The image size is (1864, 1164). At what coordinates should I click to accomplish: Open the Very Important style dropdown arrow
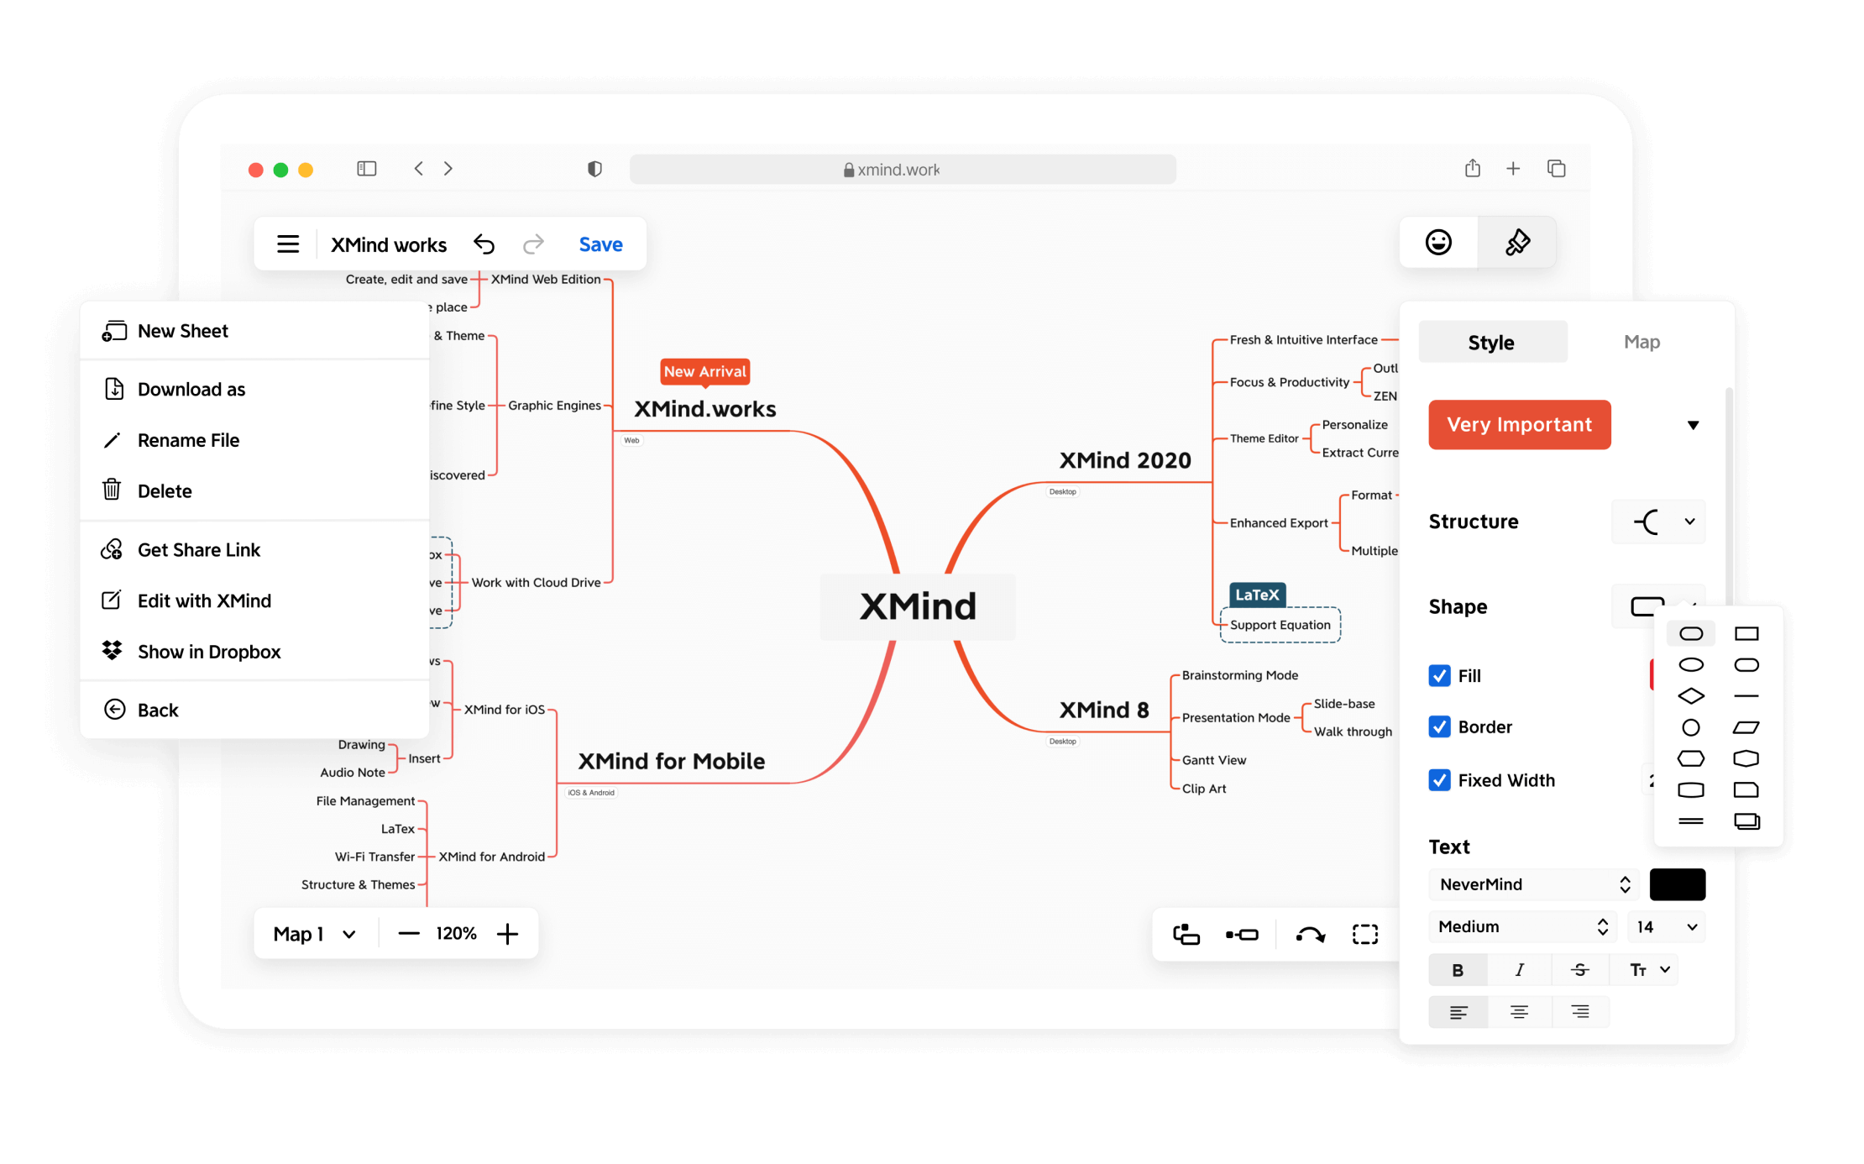tap(1693, 425)
